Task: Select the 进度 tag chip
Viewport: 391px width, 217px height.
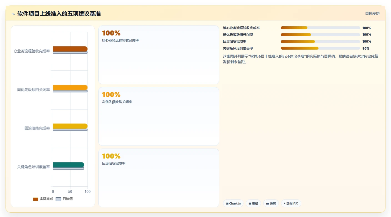Action: (271, 203)
